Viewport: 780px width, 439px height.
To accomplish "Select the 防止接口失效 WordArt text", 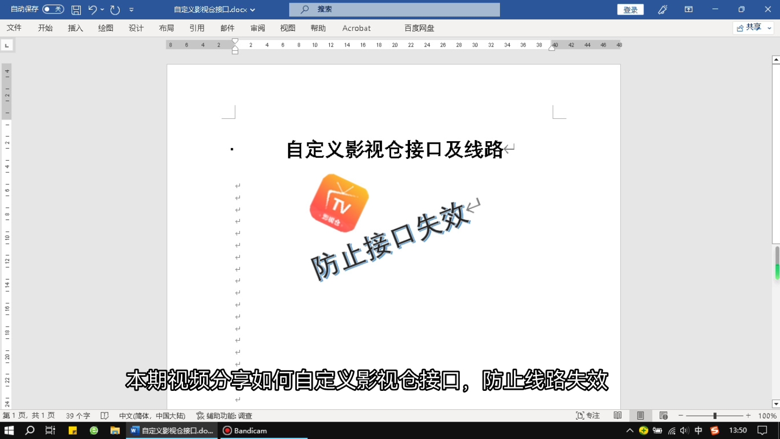I will 389,241.
